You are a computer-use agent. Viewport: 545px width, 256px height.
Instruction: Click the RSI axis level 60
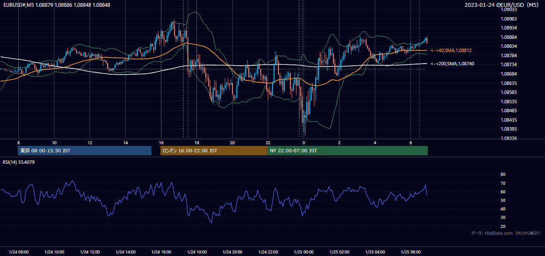click(x=503, y=192)
